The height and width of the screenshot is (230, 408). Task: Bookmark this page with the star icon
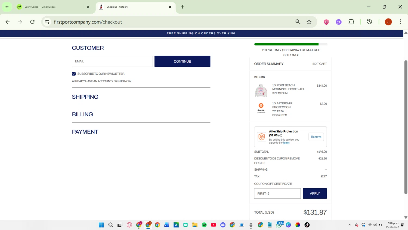coord(309,22)
